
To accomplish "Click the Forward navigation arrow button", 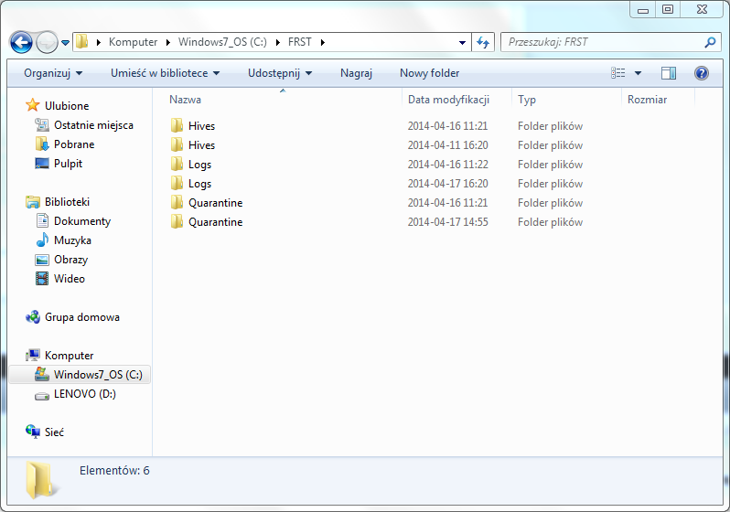I will 47,43.
